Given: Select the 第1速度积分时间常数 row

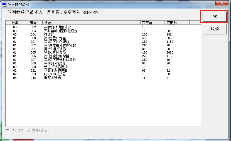Looking at the screenshot, I should (x=103, y=45).
